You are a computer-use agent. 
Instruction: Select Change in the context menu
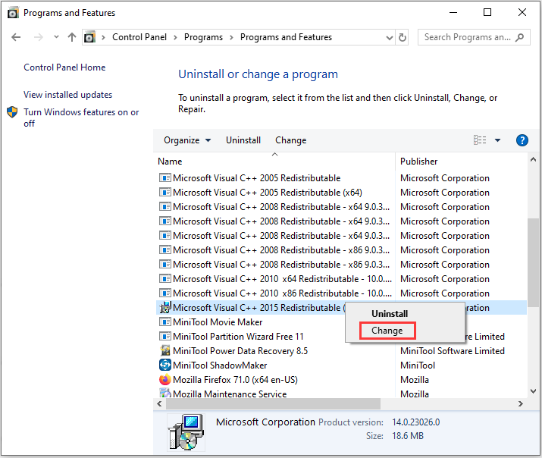pyautogui.click(x=387, y=331)
